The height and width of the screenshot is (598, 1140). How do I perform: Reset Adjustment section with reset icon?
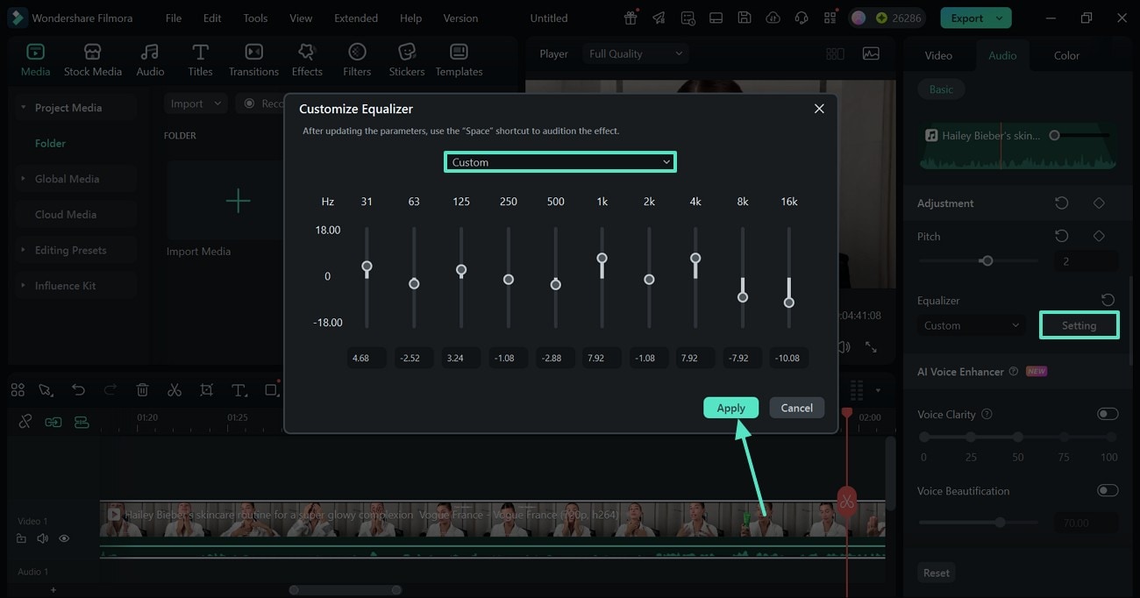[1062, 203]
